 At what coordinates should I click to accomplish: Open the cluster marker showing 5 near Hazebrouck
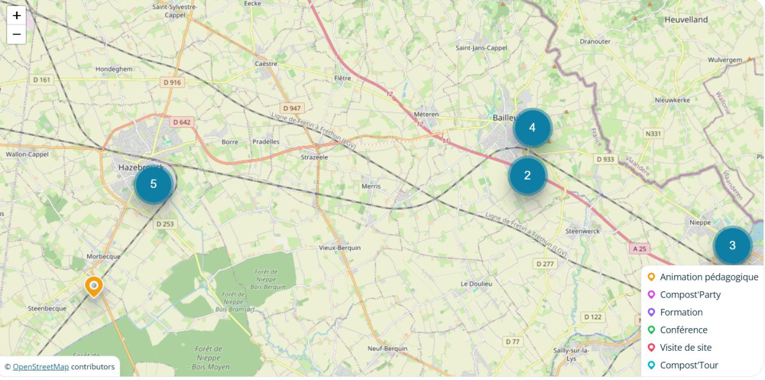pos(154,184)
